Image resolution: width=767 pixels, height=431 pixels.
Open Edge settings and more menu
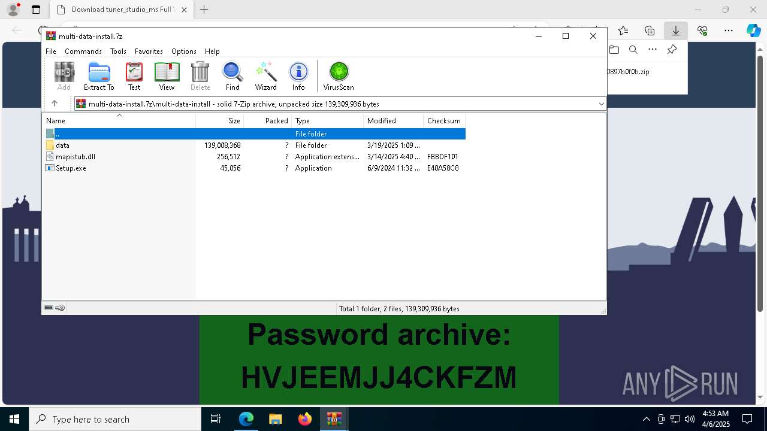click(x=729, y=31)
